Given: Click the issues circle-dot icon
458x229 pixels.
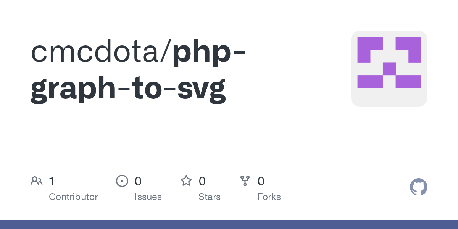Looking at the screenshot, I should tap(122, 181).
